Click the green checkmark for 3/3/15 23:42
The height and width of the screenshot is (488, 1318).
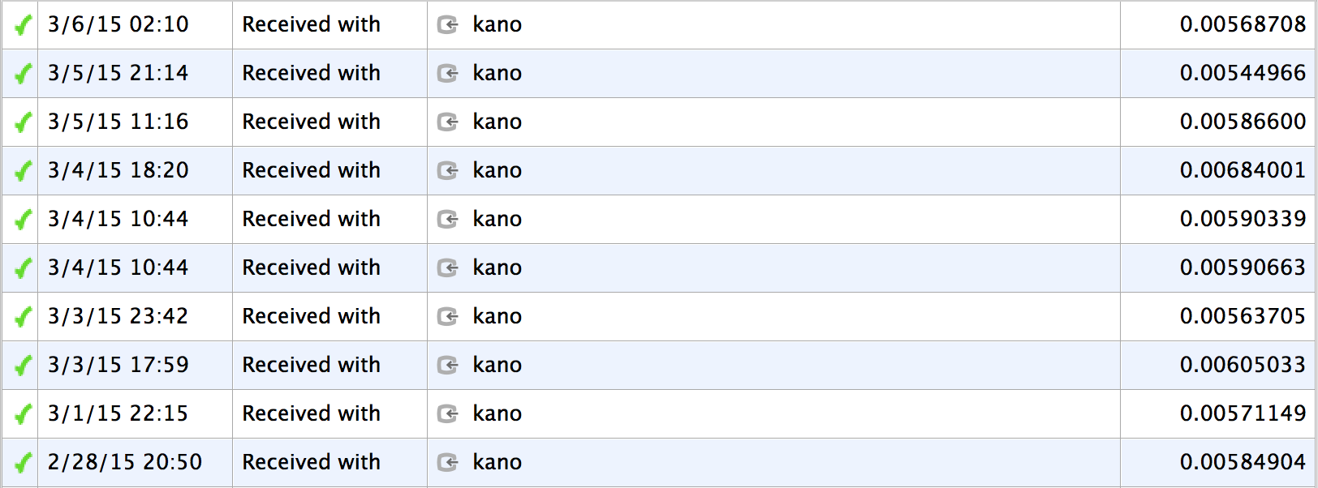click(x=23, y=317)
